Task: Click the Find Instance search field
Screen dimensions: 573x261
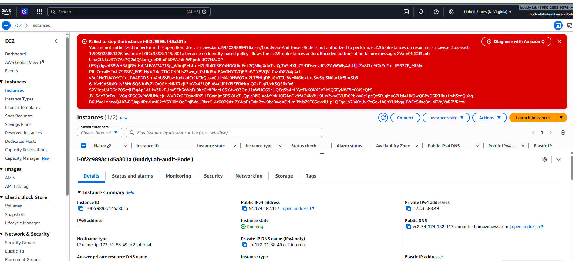Action: pyautogui.click(x=224, y=132)
